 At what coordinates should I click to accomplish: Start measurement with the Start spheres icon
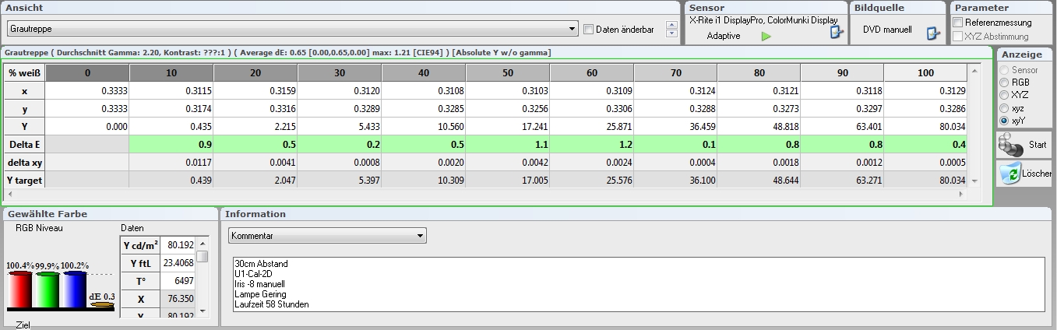click(x=1011, y=144)
